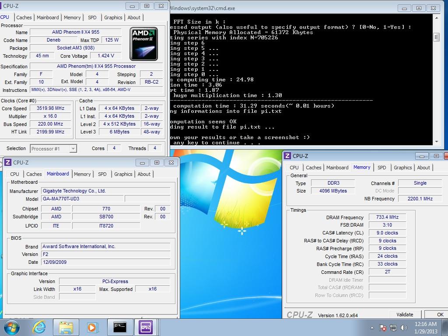Click the BIOS date 12/09/2009
448x336 pixels.
point(106,262)
